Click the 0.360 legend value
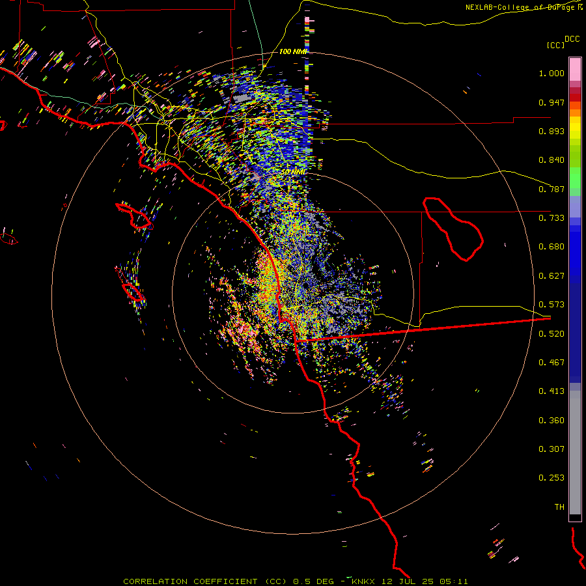The image size is (586, 586). point(551,421)
